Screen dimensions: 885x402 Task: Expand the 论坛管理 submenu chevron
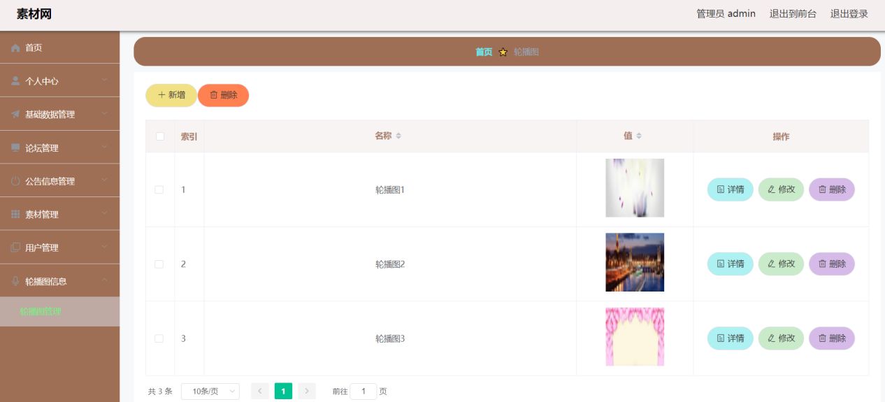point(105,148)
